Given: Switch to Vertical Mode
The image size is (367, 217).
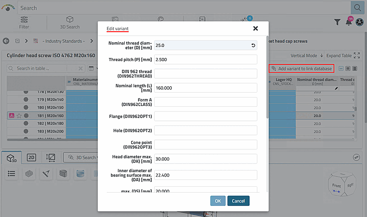Looking at the screenshot, I should pos(307,56).
